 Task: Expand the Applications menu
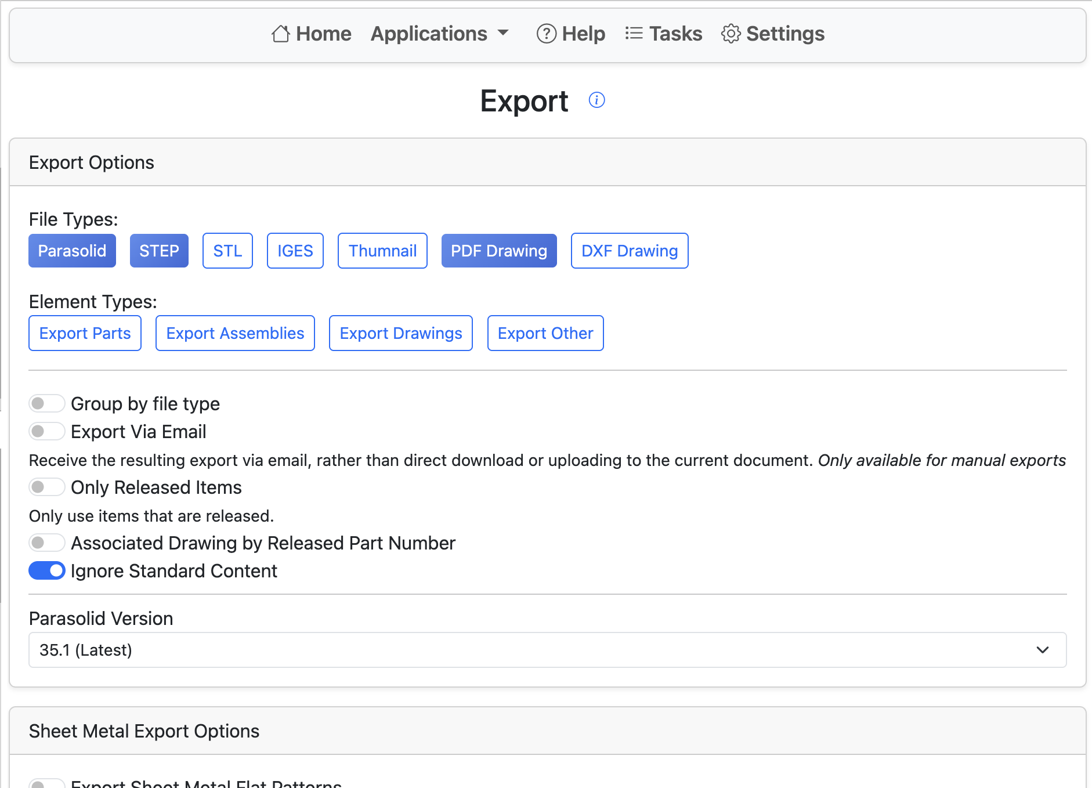(440, 34)
